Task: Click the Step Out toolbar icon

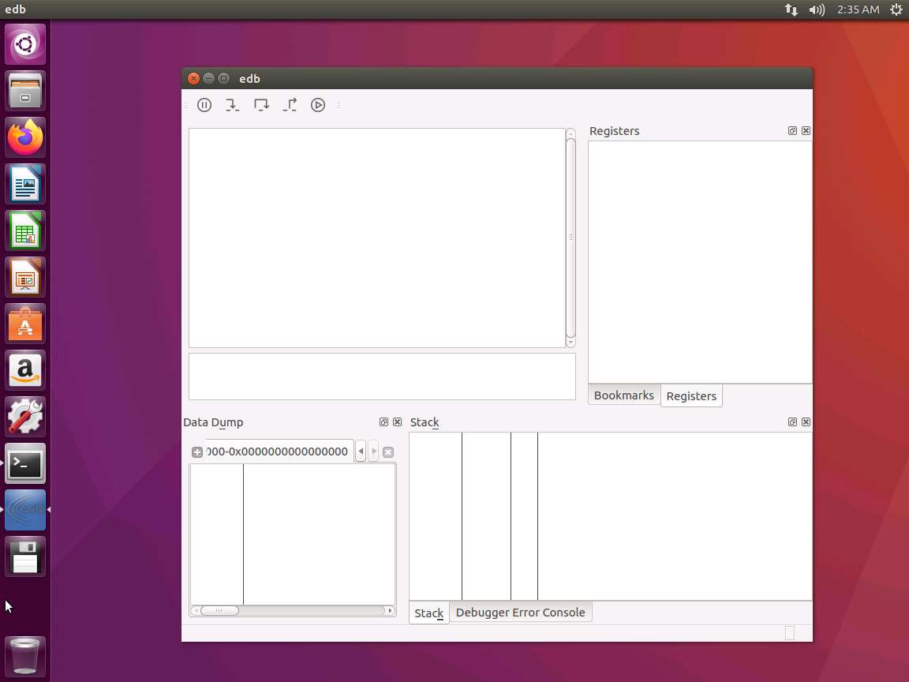Action: (290, 105)
